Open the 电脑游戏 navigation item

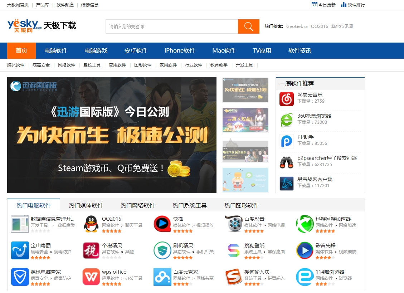96,50
